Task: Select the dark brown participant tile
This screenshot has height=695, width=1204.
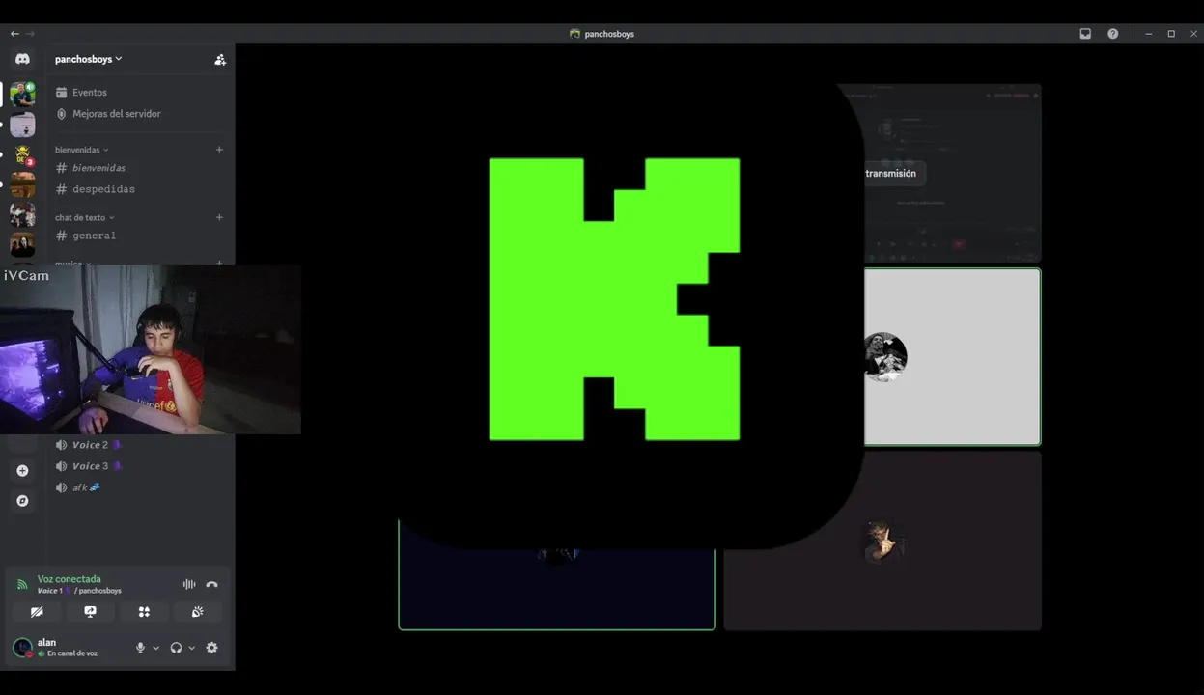Action: click(882, 541)
